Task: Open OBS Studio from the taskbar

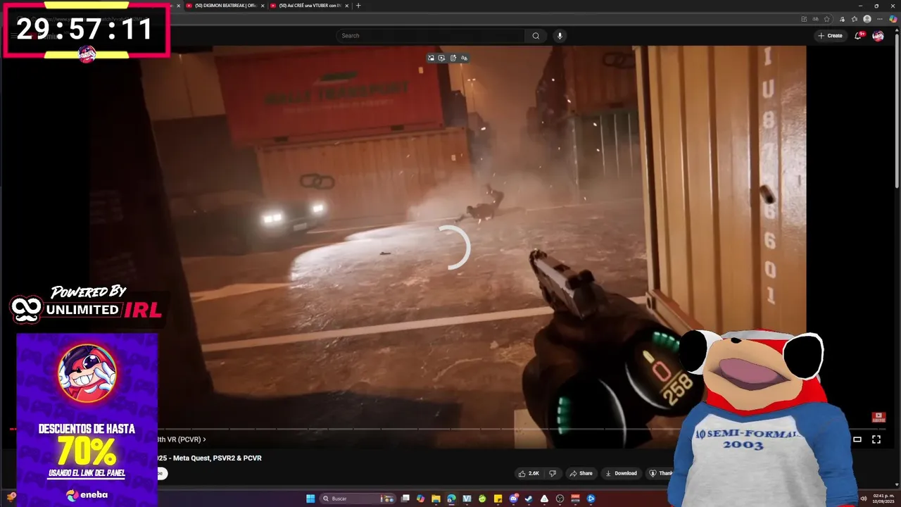Action: (x=560, y=499)
